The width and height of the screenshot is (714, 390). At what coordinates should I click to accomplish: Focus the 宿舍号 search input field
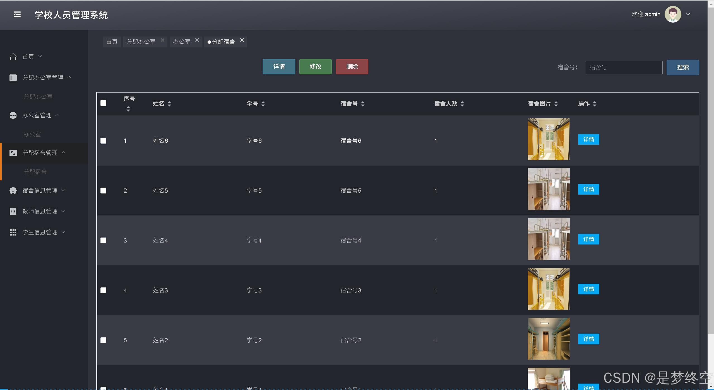(x=623, y=67)
